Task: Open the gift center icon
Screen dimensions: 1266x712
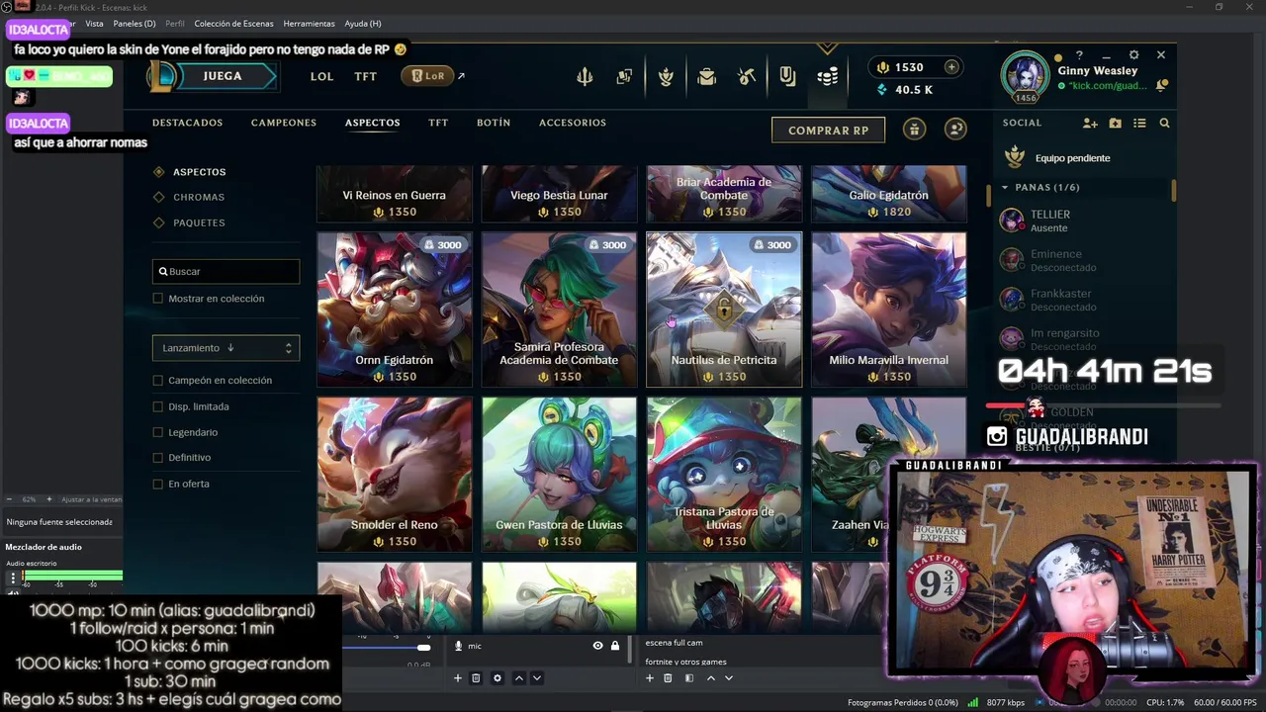Action: point(914,130)
